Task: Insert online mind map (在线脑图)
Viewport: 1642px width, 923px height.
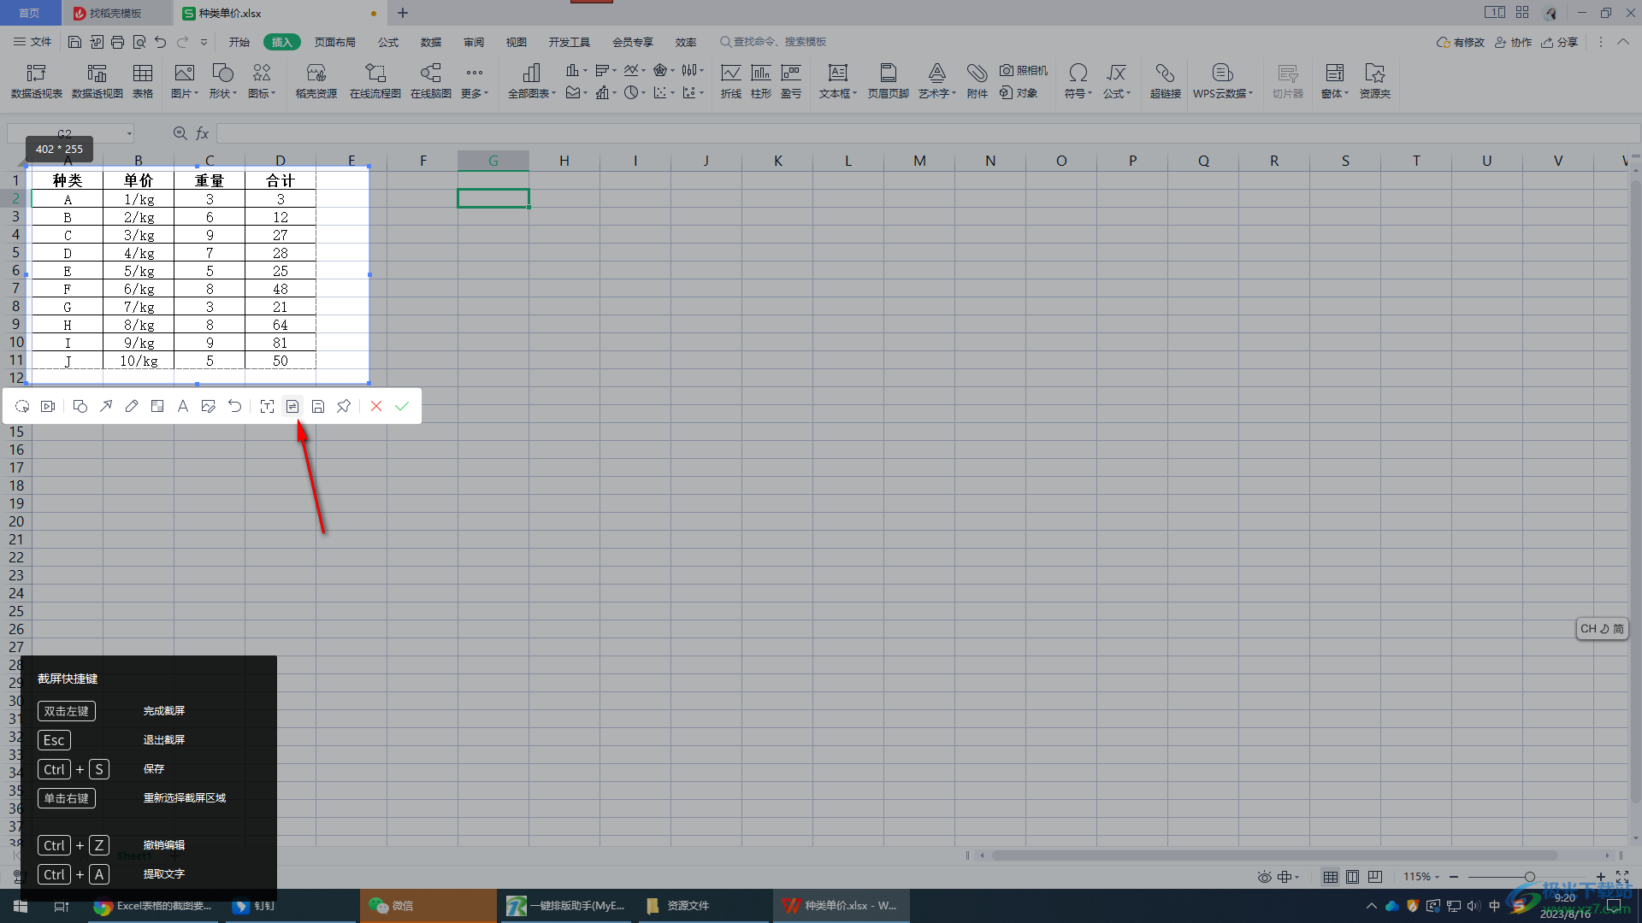Action: point(431,81)
